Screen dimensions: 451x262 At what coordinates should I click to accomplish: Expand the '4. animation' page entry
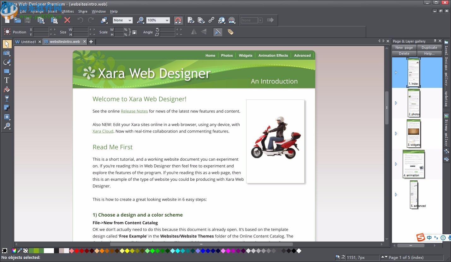click(x=396, y=164)
